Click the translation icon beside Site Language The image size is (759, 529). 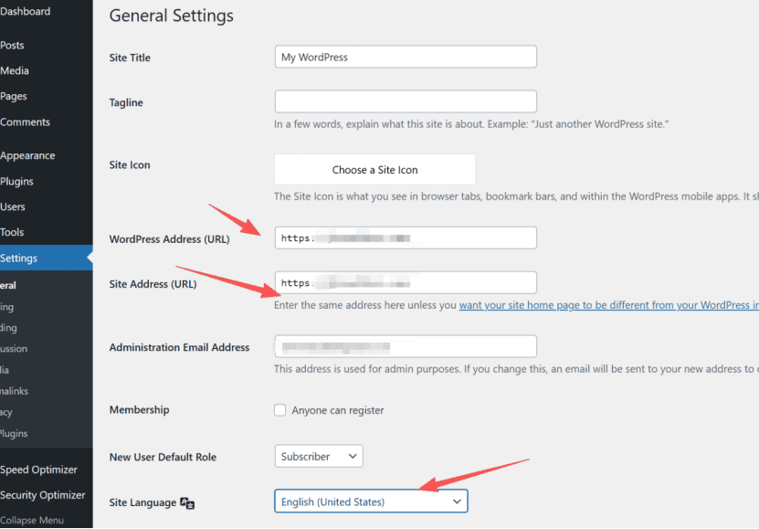[x=187, y=503]
